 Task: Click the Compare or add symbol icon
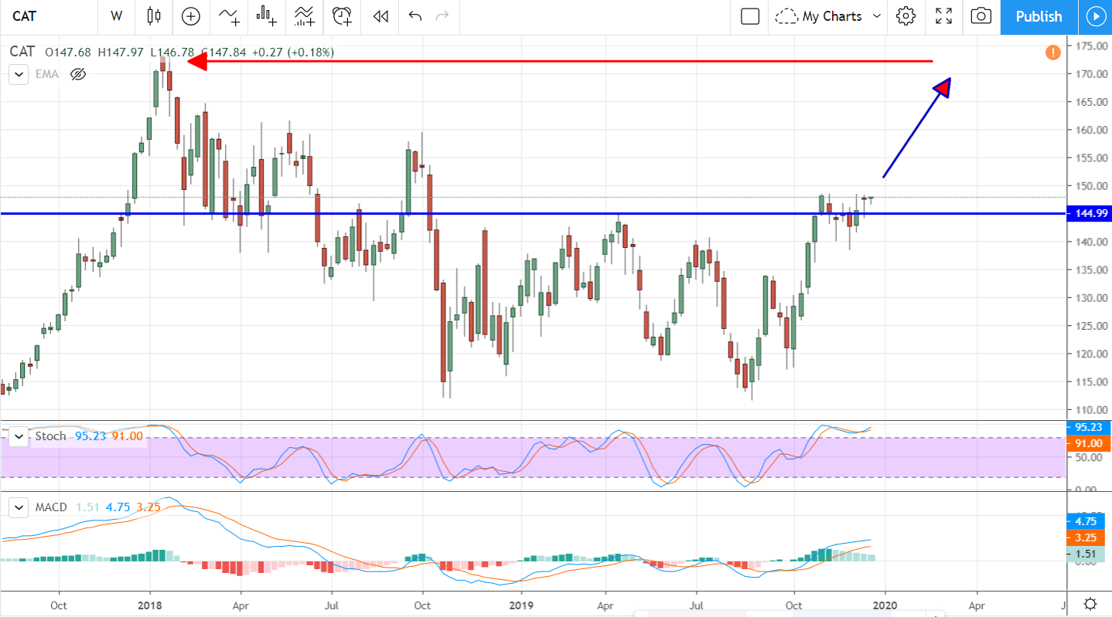[x=190, y=16]
